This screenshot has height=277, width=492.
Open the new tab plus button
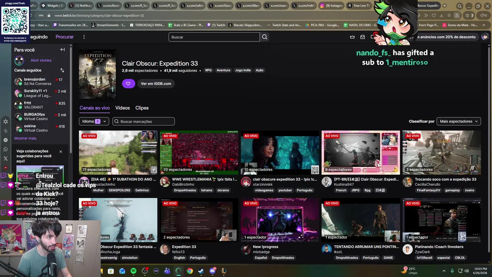pyautogui.click(x=445, y=6)
